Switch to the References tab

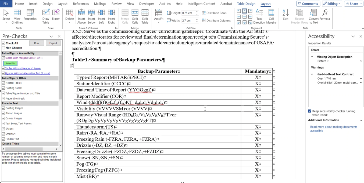[x=81, y=4]
